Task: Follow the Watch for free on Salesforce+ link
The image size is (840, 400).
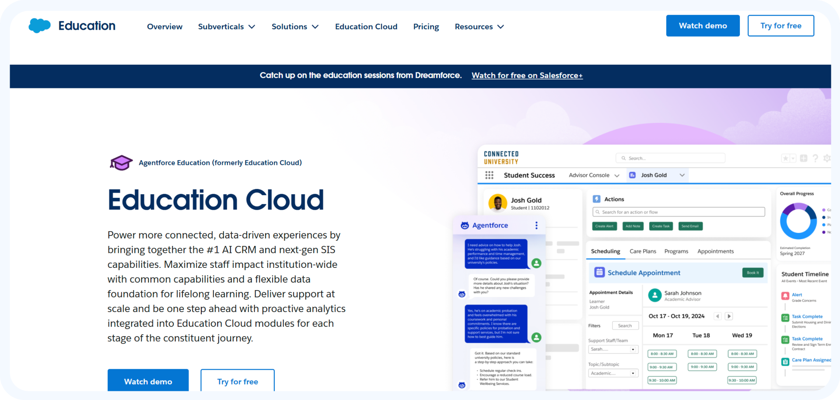Action: click(x=527, y=75)
